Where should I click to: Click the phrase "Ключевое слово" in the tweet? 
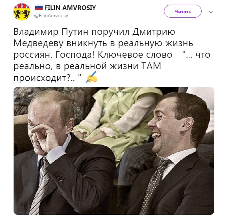pos(135,55)
